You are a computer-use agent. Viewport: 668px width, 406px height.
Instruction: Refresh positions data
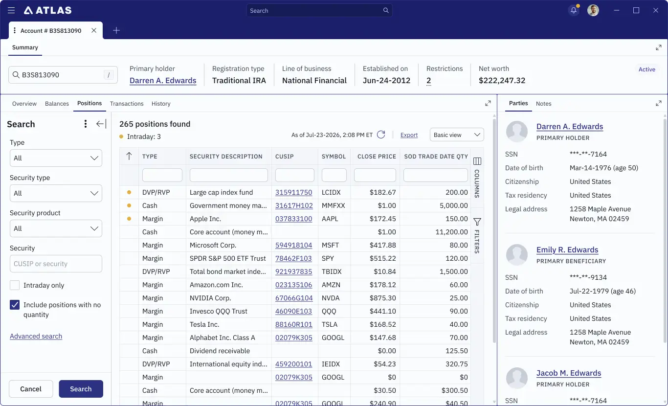click(381, 135)
